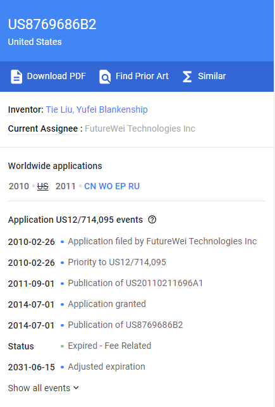Click the Find Prior Art magnifier icon
The width and height of the screenshot is (275, 407).
(105, 77)
